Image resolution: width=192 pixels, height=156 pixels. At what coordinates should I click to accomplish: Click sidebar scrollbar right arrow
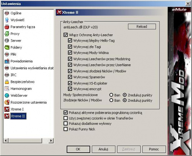pyautogui.click(x=51, y=141)
